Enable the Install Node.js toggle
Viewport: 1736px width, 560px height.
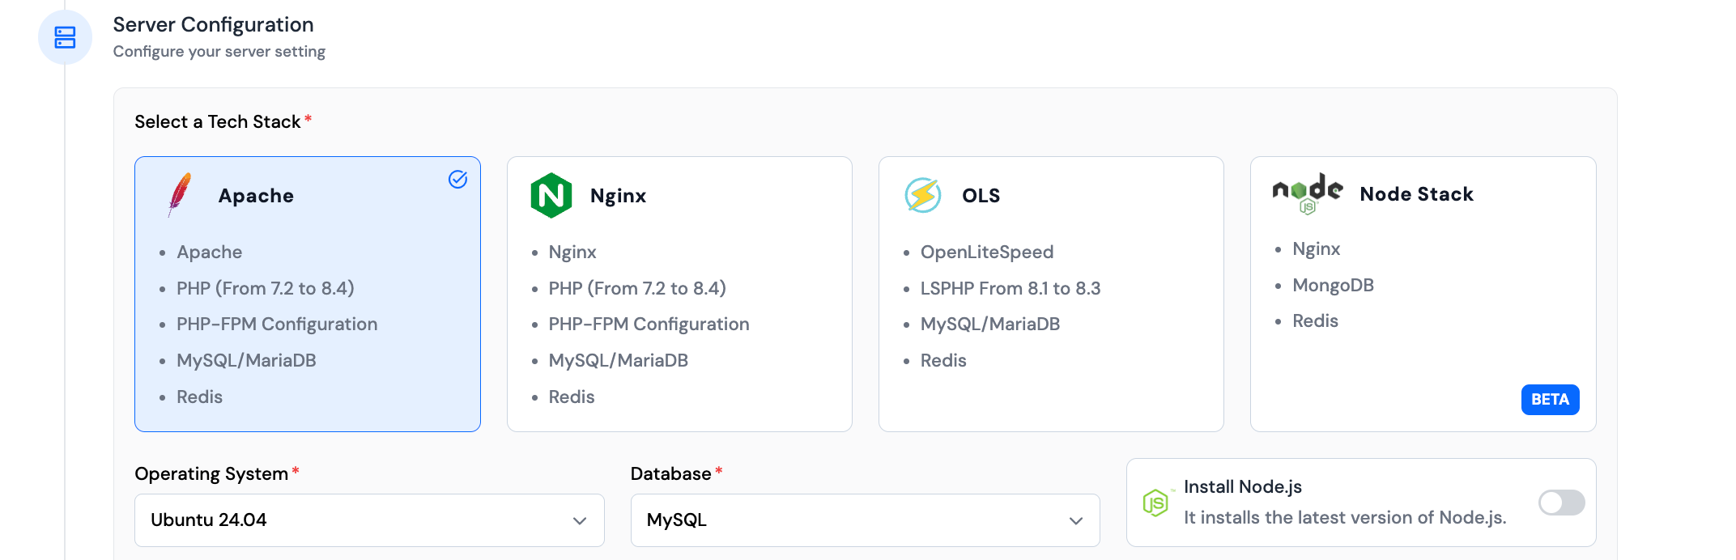click(x=1561, y=503)
